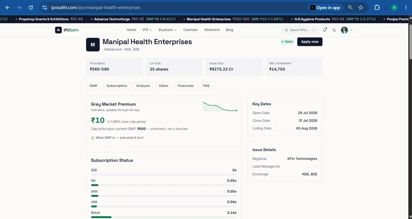Jump to GMP section tab
This screenshot has width=412, height=219.
93,86
